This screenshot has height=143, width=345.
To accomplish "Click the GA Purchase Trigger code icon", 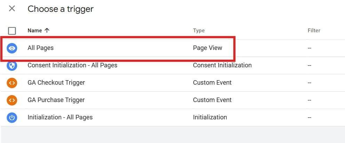I will tap(12, 100).
